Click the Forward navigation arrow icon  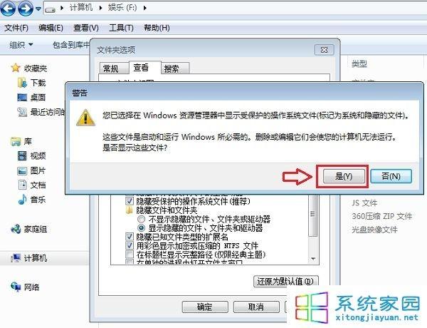click(26, 8)
